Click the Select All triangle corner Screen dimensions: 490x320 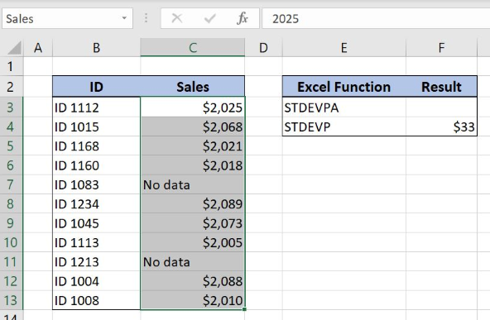tap(14, 47)
